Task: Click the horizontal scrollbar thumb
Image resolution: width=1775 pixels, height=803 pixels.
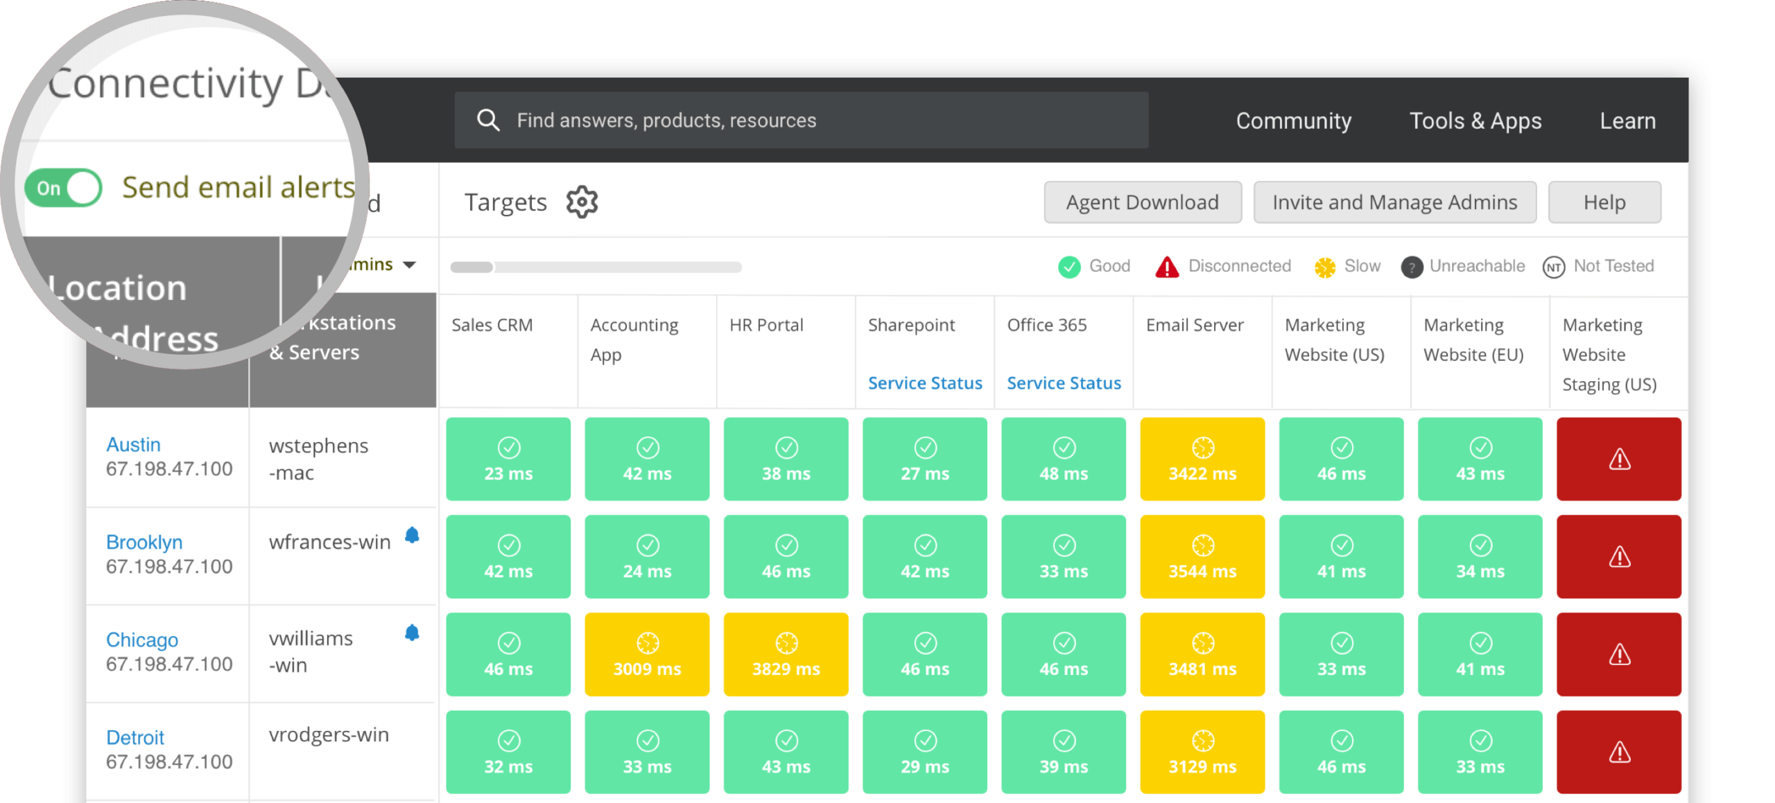Action: (471, 267)
